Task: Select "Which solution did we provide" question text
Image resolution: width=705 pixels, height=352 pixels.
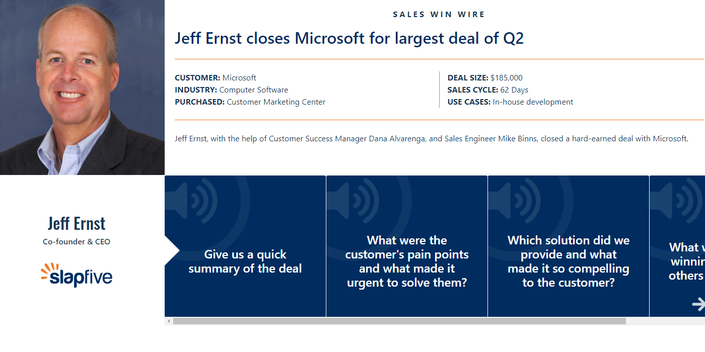Action: pos(569,261)
